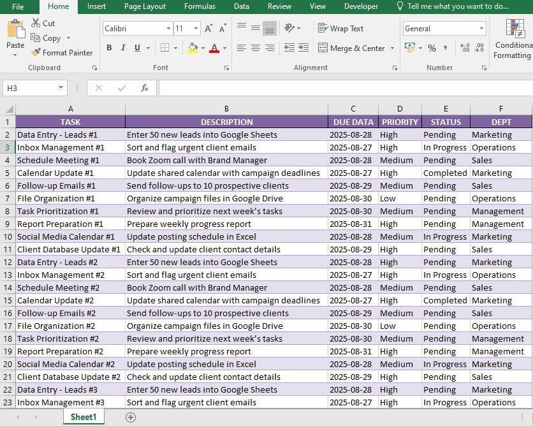Toggle Bold formatting
The height and width of the screenshot is (427, 533).
click(x=109, y=48)
